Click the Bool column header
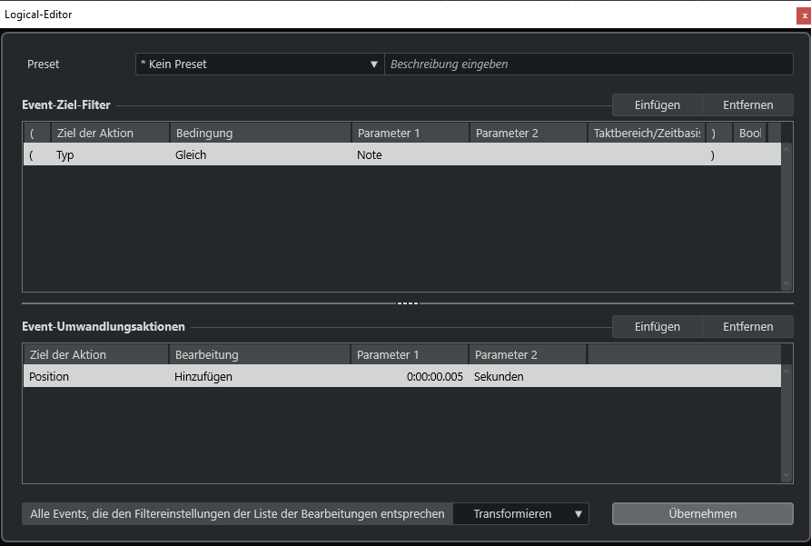811x546 pixels. 749,134
